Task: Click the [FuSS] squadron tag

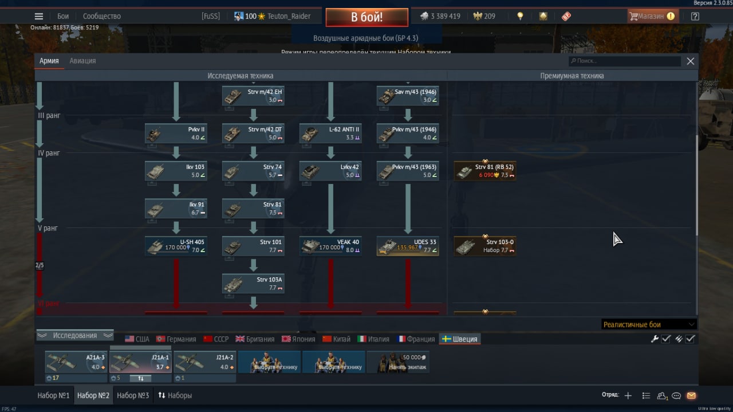Action: 211,16
